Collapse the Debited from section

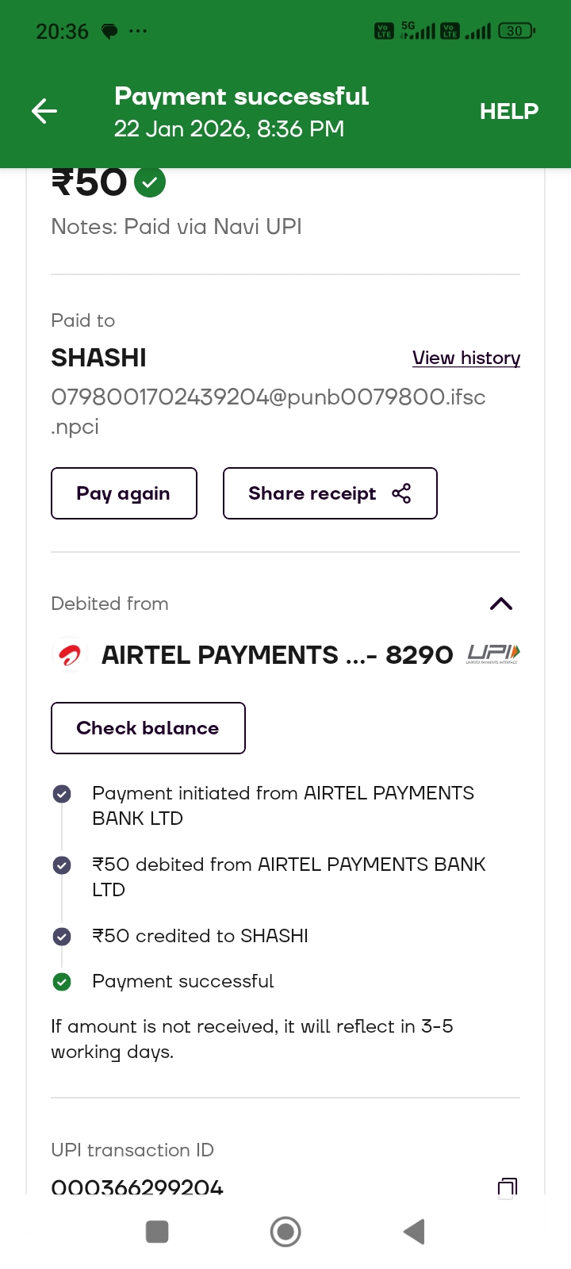tap(501, 604)
